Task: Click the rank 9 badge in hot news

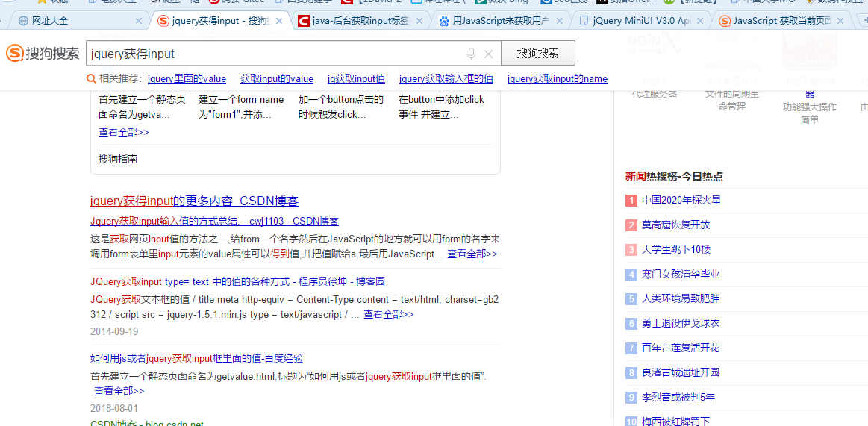Action: (631, 397)
